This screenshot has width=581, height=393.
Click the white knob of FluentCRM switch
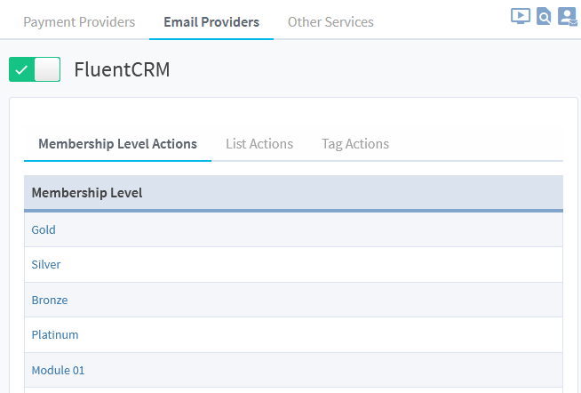[x=47, y=69]
